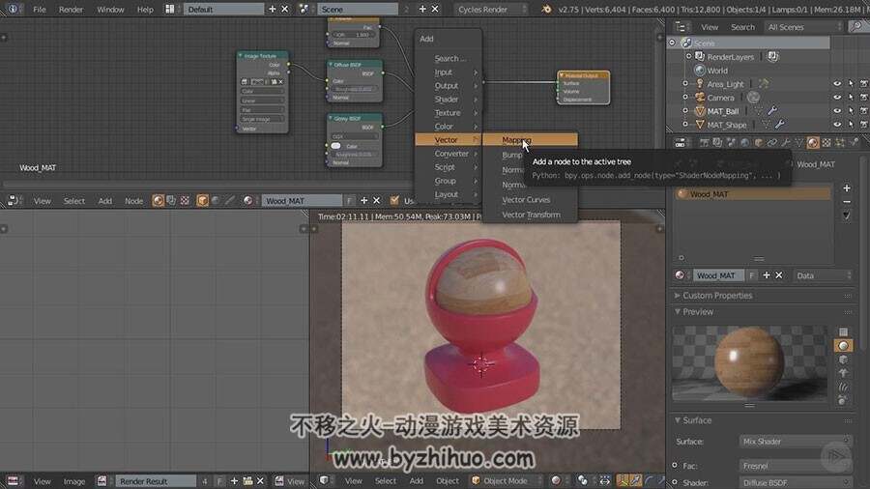Toggle Area_Light selectability arrow
Screen dimensions: 870x489
pyautogui.click(x=851, y=84)
